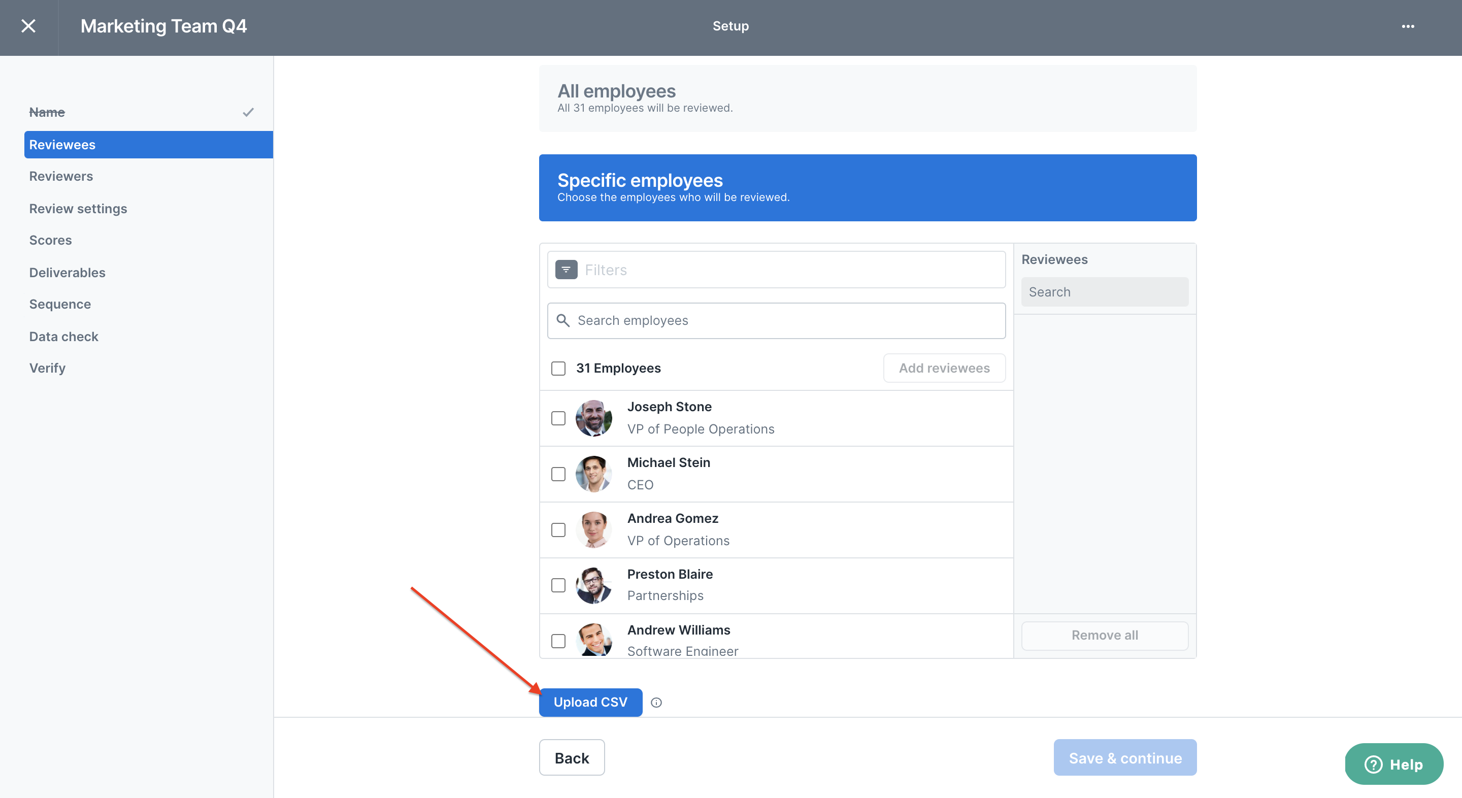The height and width of the screenshot is (798, 1462).
Task: Open Review settings step
Action: pyautogui.click(x=78, y=209)
